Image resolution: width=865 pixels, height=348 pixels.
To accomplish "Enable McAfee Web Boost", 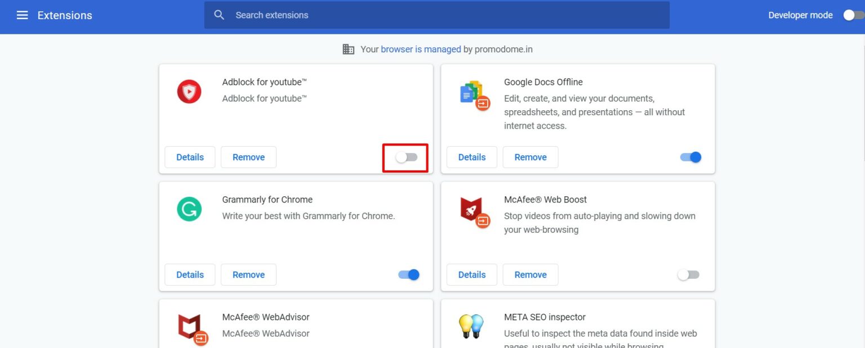I will (688, 274).
